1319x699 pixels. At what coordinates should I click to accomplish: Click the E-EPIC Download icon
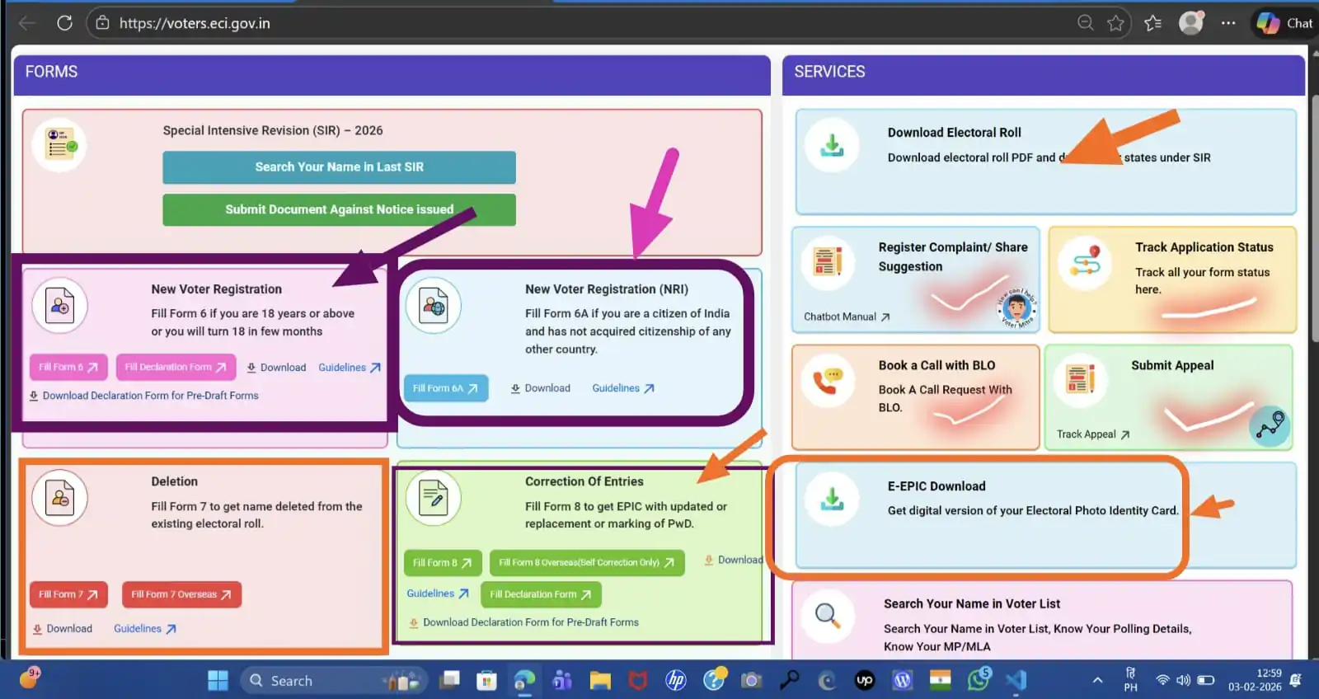(x=833, y=499)
